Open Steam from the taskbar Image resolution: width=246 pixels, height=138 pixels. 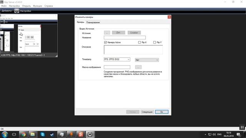[52, 135]
